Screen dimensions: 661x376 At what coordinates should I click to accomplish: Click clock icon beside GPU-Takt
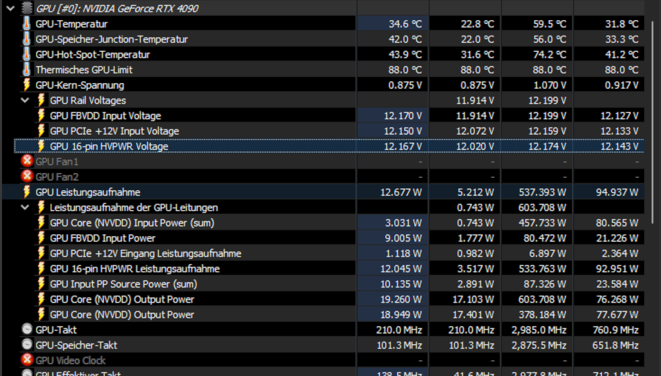pyautogui.click(x=27, y=330)
